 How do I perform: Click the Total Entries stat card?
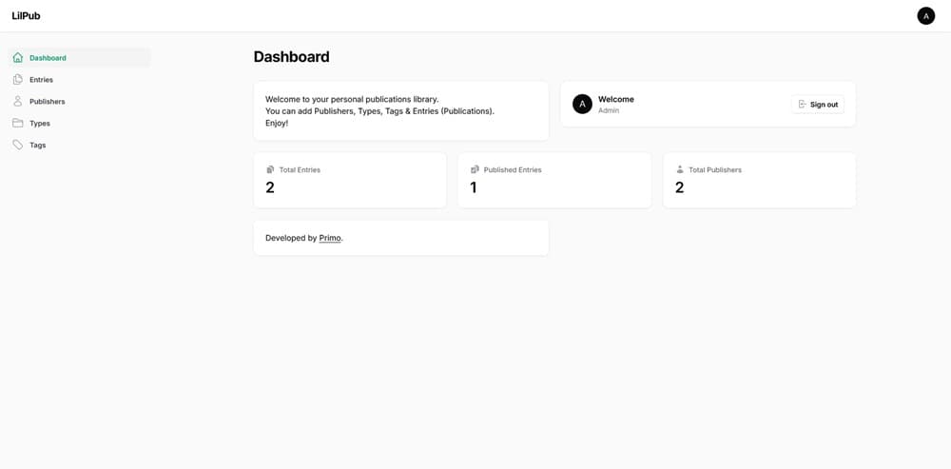pyautogui.click(x=350, y=181)
